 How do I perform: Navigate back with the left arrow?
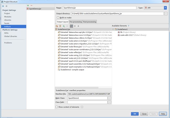(3, 6)
